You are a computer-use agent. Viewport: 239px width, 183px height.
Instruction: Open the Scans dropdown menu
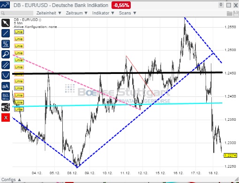click(127, 13)
